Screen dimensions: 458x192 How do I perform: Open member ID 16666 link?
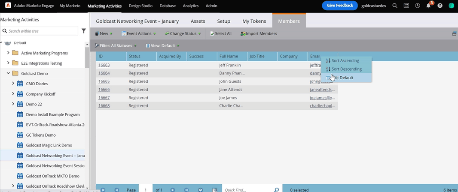pos(104,90)
